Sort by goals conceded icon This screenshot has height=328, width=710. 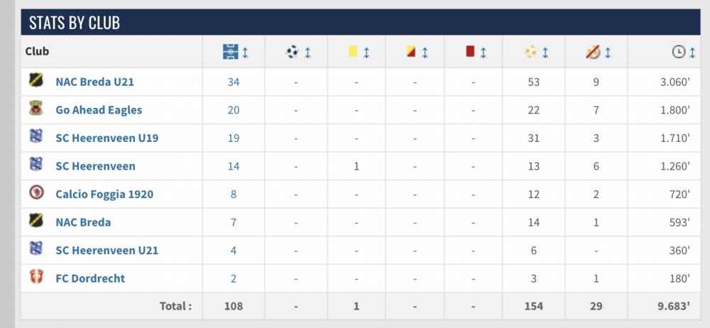(530, 52)
